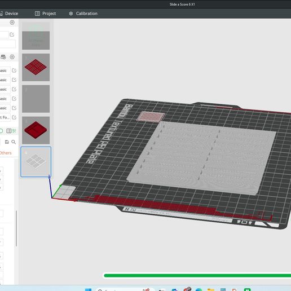Click the save process preset icon

click(x=7, y=142)
